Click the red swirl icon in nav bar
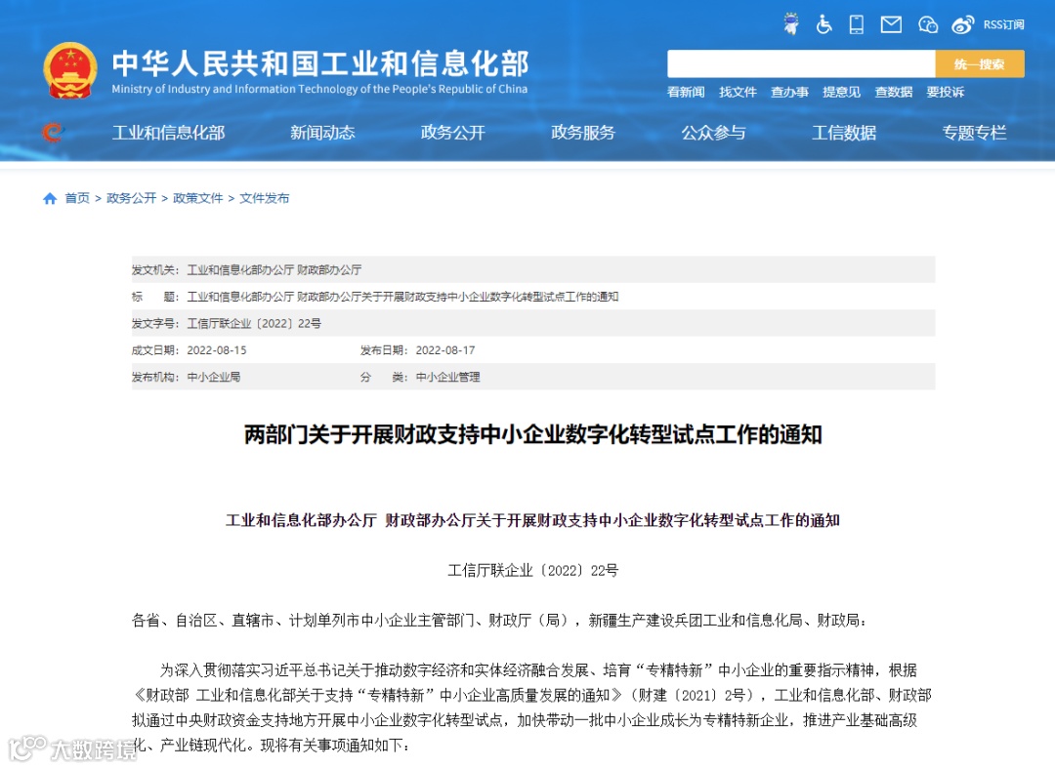Viewport: 1055px width, 769px height. 52,133
